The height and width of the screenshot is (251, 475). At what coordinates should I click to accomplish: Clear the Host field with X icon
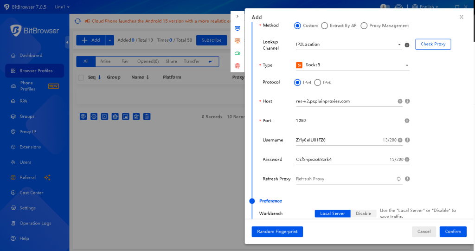(400, 101)
